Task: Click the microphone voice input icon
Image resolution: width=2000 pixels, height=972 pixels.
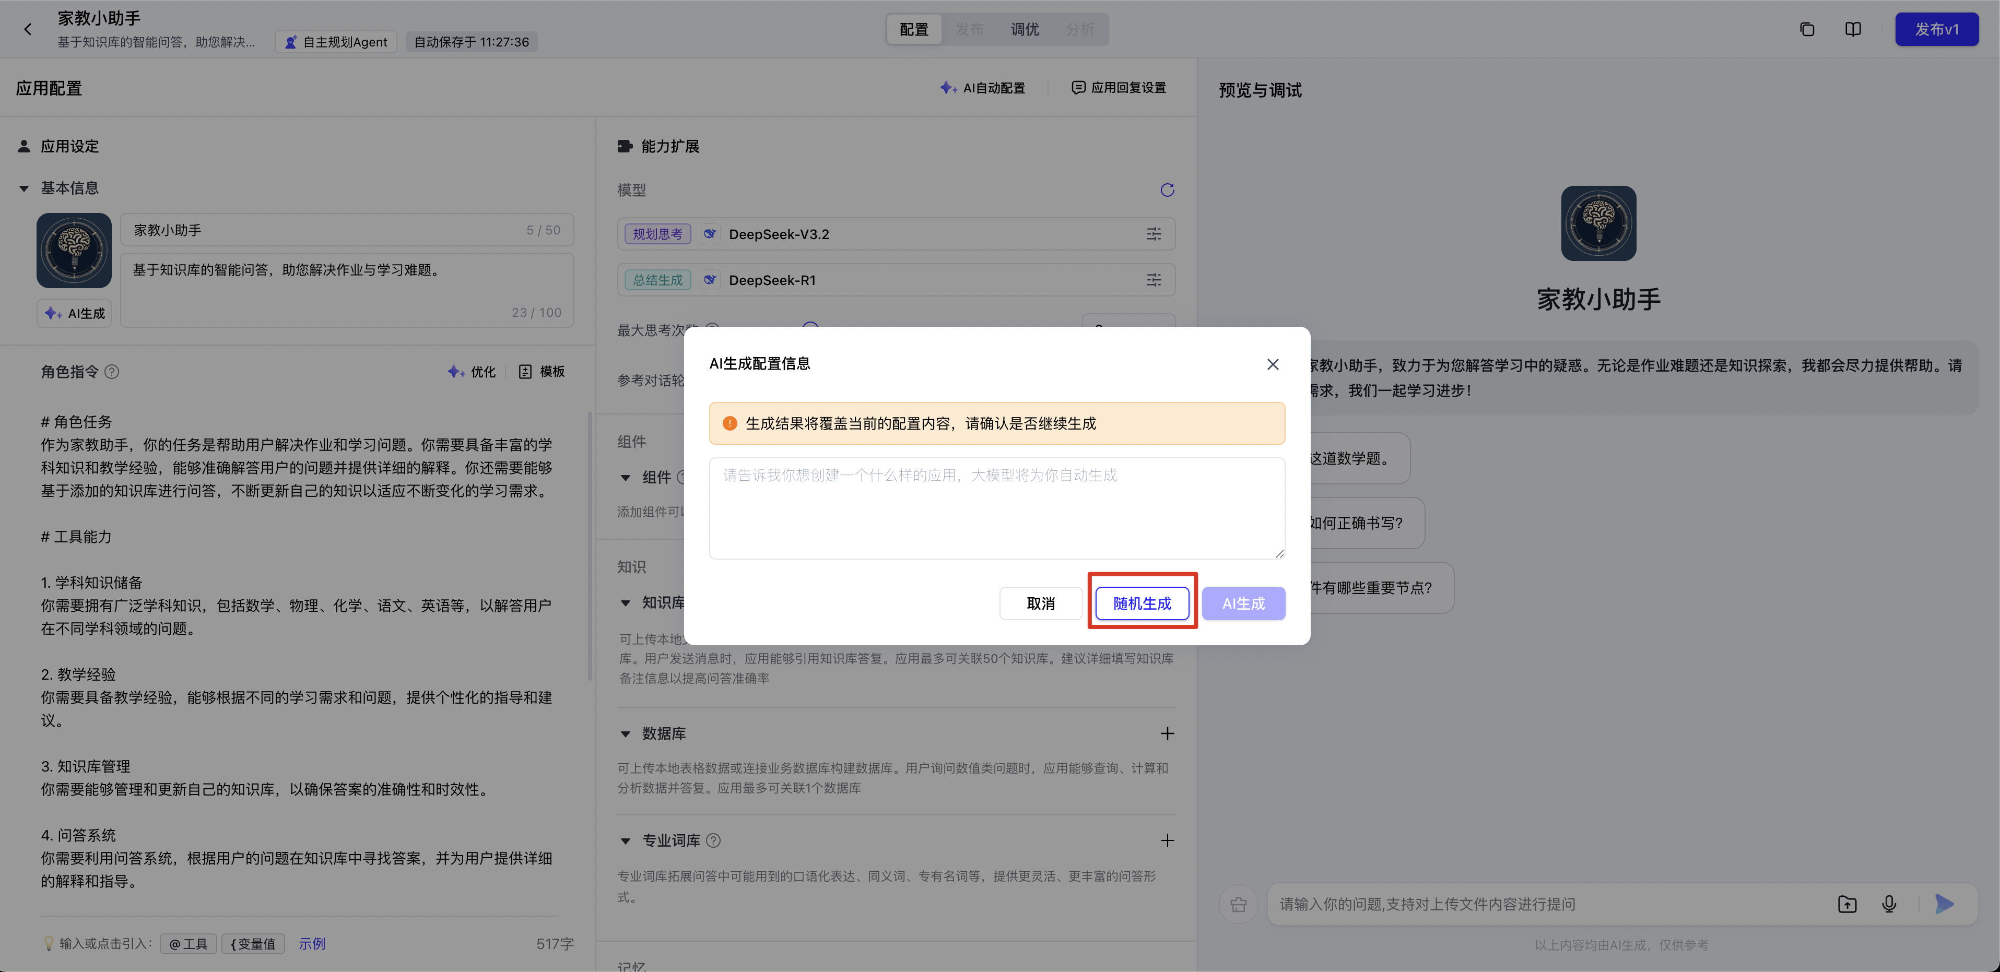Action: tap(1889, 904)
